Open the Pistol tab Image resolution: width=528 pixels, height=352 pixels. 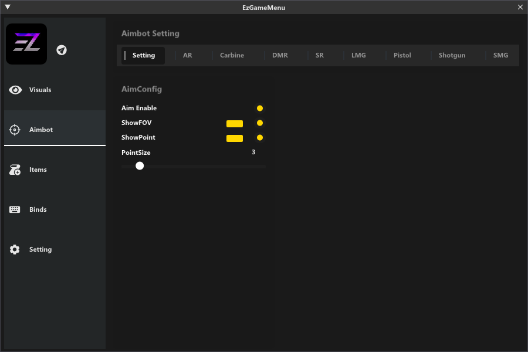[402, 55]
